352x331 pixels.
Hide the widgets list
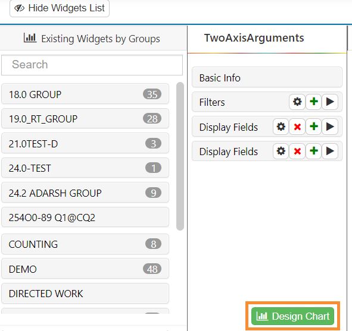pos(60,8)
